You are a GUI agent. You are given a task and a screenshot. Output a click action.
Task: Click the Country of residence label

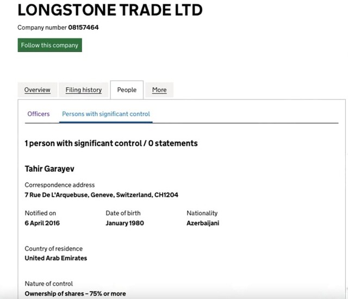point(53,248)
